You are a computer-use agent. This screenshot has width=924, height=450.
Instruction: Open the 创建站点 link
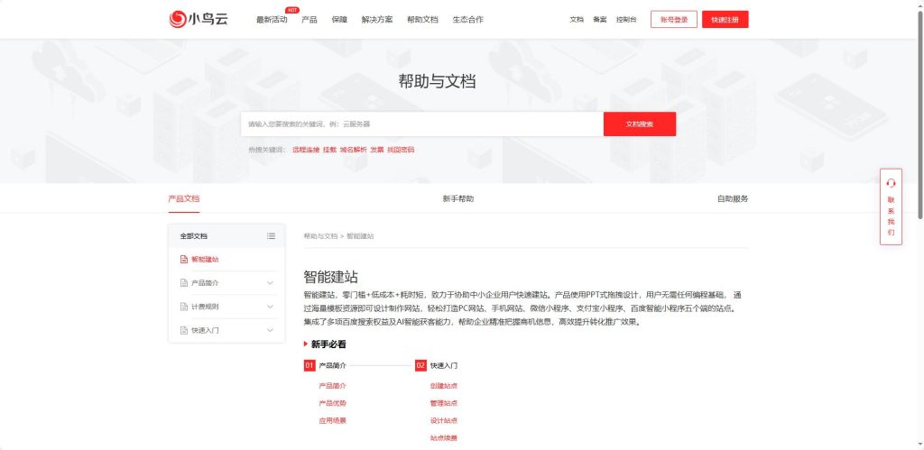tap(444, 386)
